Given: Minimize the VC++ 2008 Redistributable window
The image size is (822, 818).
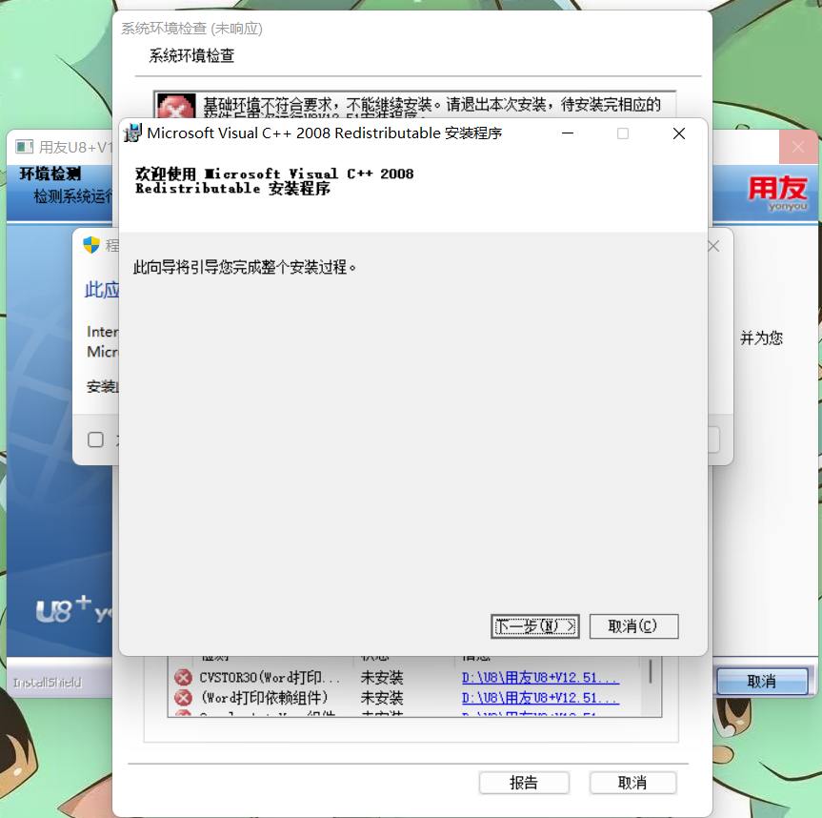Looking at the screenshot, I should pyautogui.click(x=568, y=133).
